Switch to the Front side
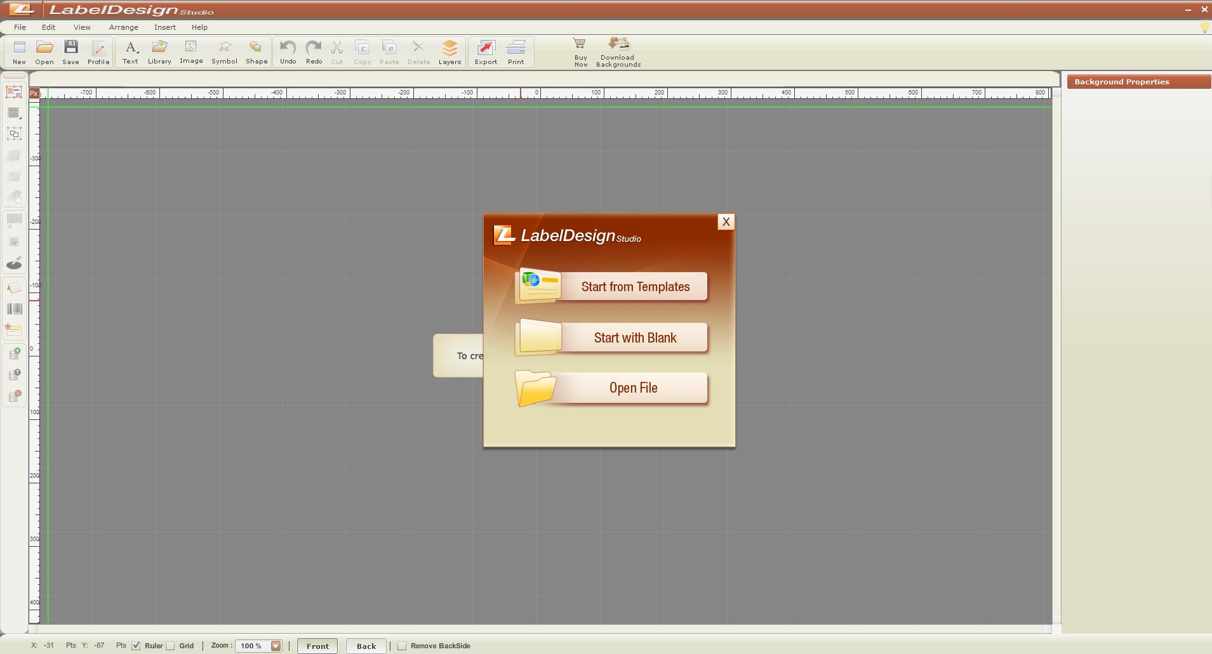Viewport: 1212px width, 654px height. tap(317, 646)
